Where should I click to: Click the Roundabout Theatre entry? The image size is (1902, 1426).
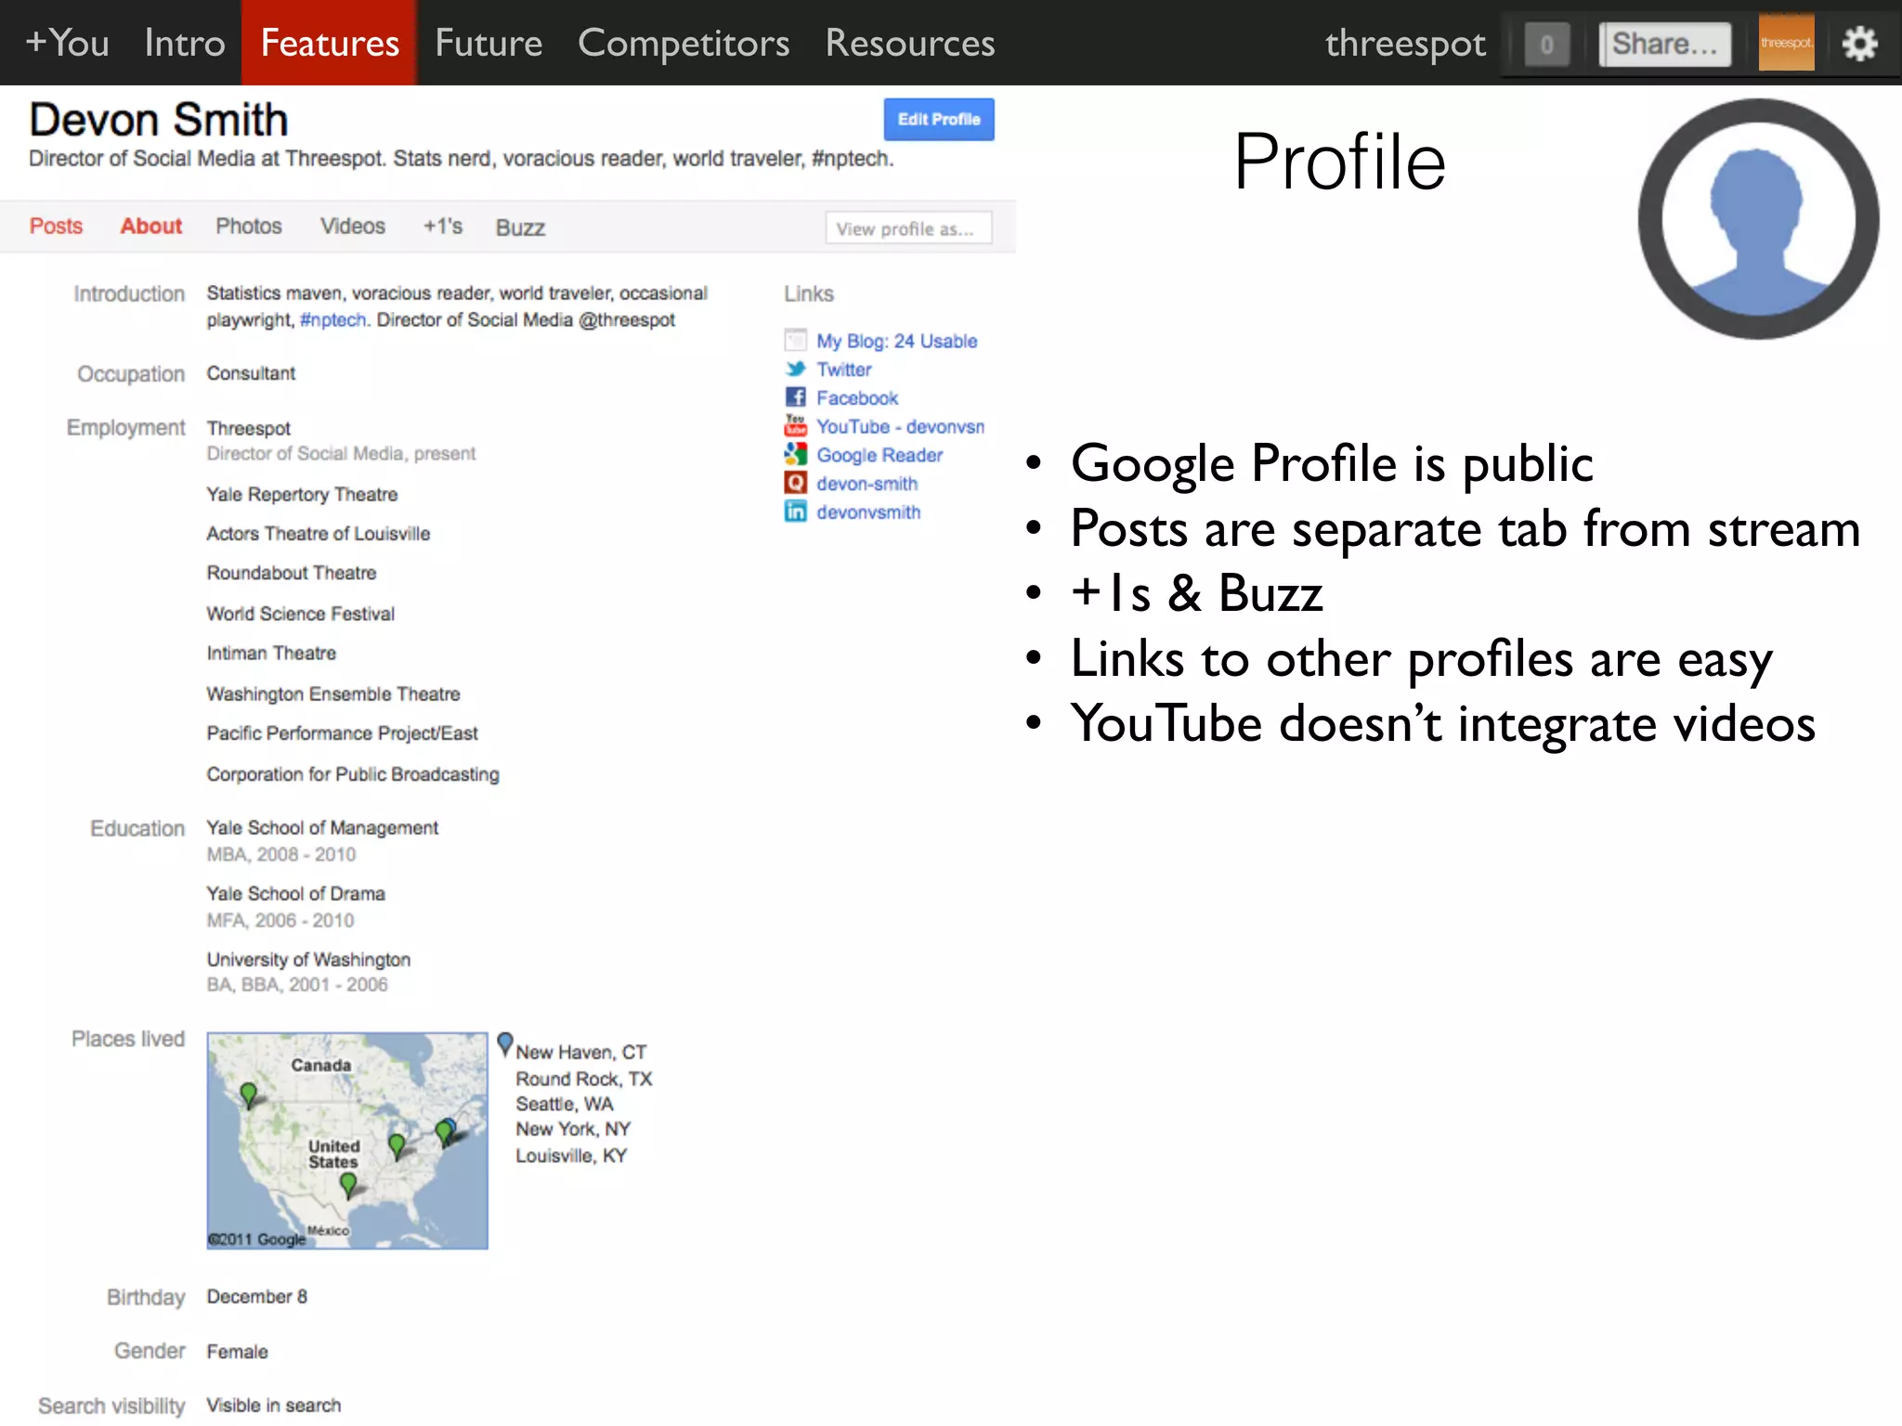(292, 573)
